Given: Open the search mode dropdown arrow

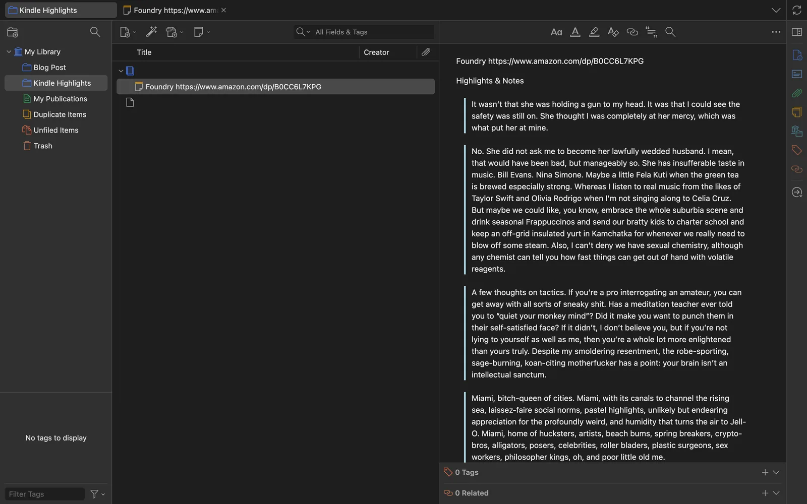Looking at the screenshot, I should pos(303,32).
